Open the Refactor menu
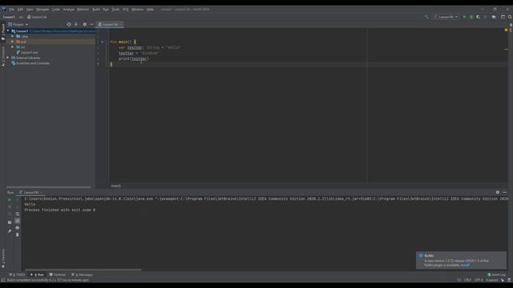The width and height of the screenshot is (513, 288). [83, 10]
